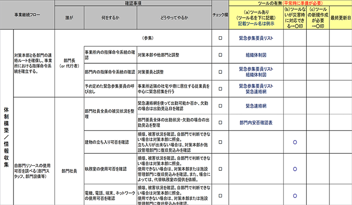Click the (a)ツールあり header cell
This screenshot has width=352, height=205.
tap(256, 18)
